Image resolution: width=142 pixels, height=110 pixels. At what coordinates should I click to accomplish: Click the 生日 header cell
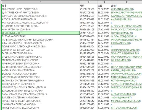click(x=100, y=6)
